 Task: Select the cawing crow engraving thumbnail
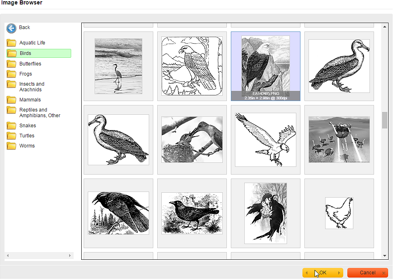pyautogui.click(x=118, y=213)
